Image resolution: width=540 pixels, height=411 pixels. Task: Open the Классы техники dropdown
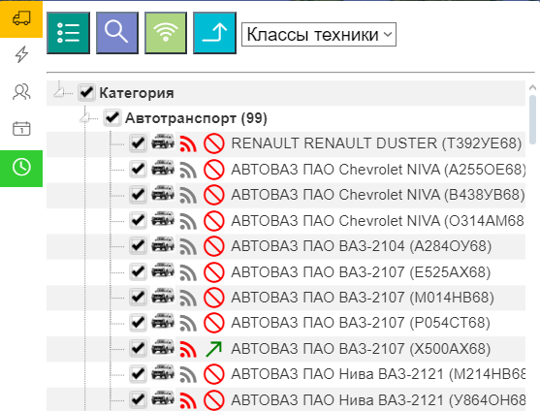coord(319,35)
